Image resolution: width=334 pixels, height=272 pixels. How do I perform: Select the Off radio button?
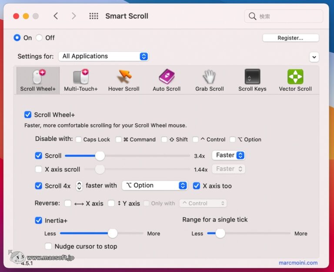(39, 38)
